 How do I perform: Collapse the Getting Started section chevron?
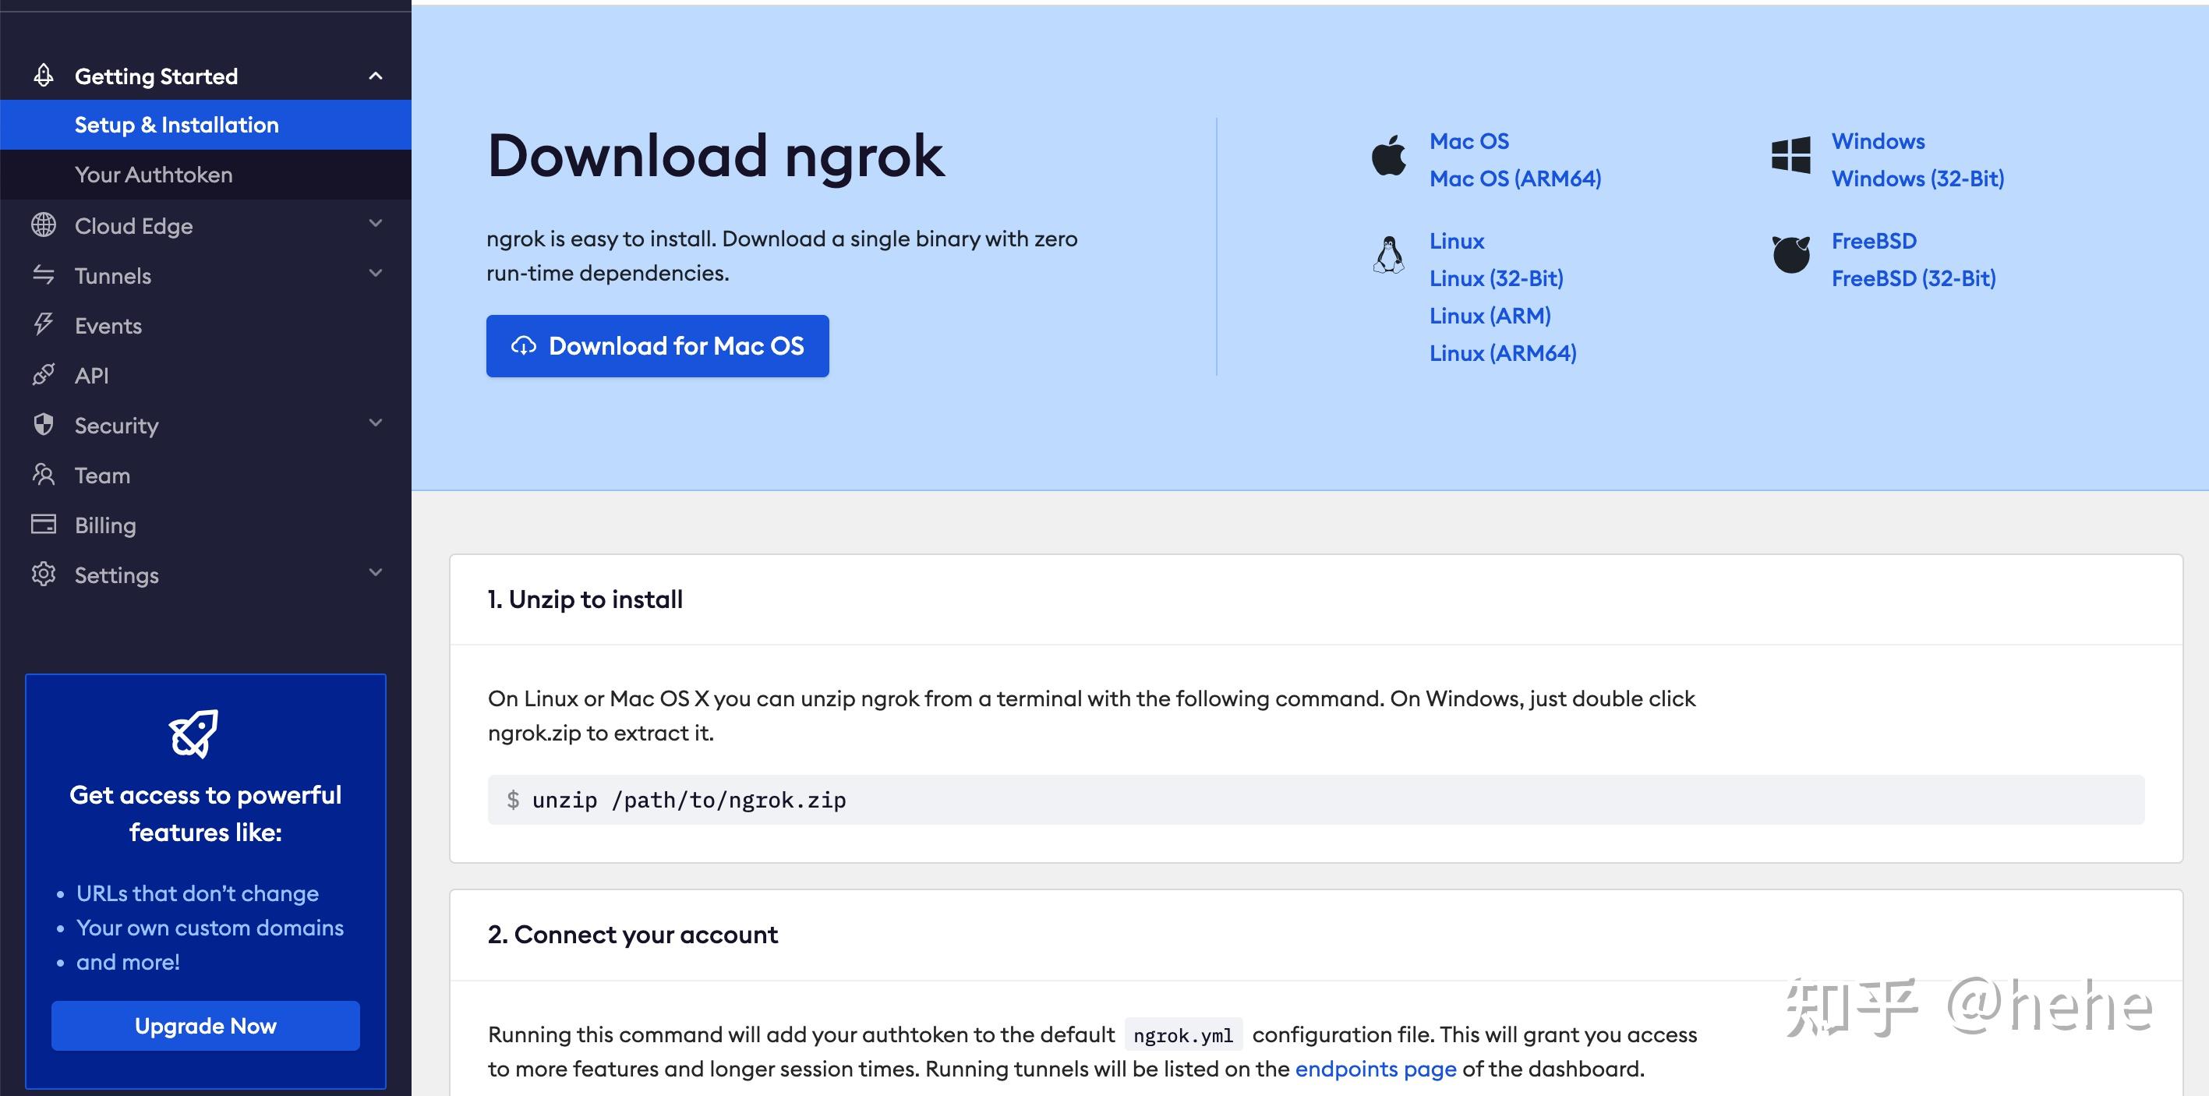click(x=376, y=76)
